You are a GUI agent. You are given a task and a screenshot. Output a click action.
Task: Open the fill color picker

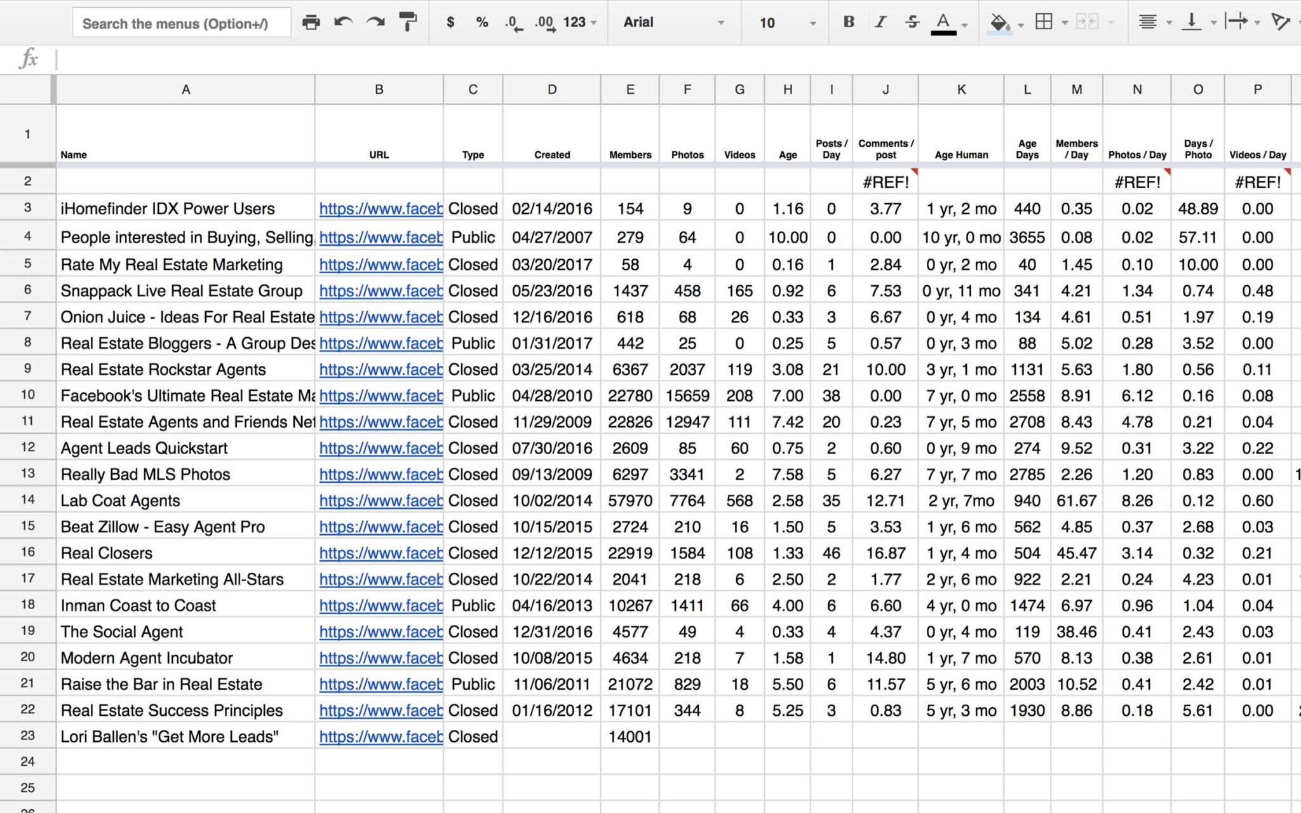pos(999,23)
